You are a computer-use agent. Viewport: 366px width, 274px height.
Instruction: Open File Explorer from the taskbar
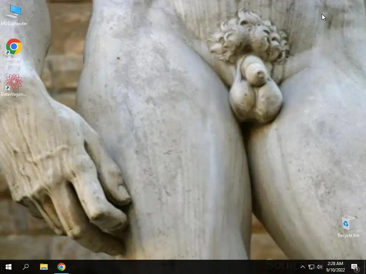[44, 267]
